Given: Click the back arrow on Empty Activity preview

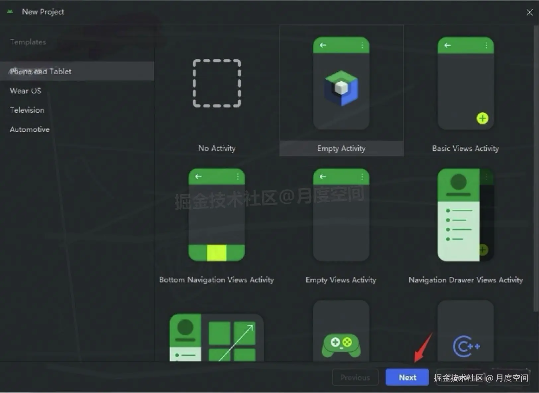Looking at the screenshot, I should pyautogui.click(x=323, y=45).
